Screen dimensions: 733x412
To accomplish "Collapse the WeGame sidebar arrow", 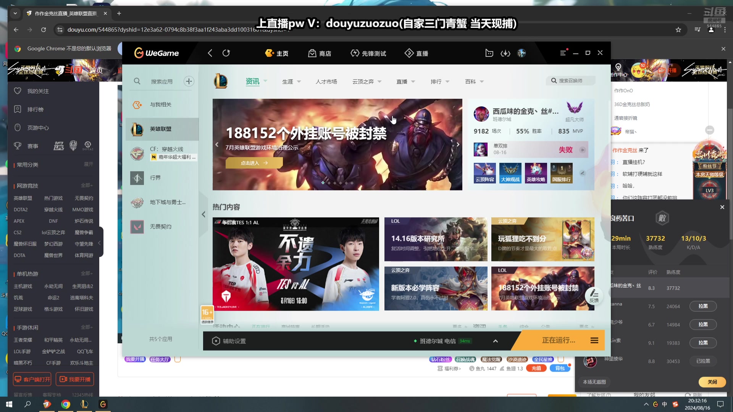I will [x=203, y=214].
